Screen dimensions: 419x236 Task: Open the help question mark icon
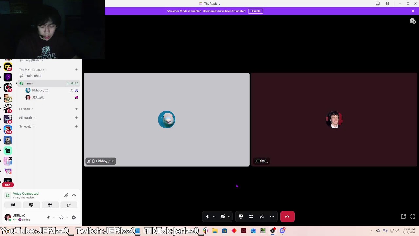[387, 4]
